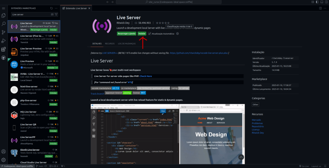The image size is (329, 168).
Task: Go forward with the right navigation arrow
Action: tap(112, 2)
